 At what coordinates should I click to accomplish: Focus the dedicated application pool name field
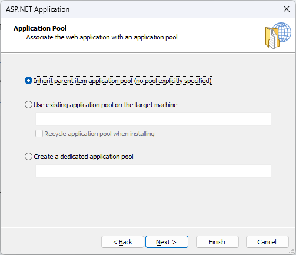click(153, 171)
